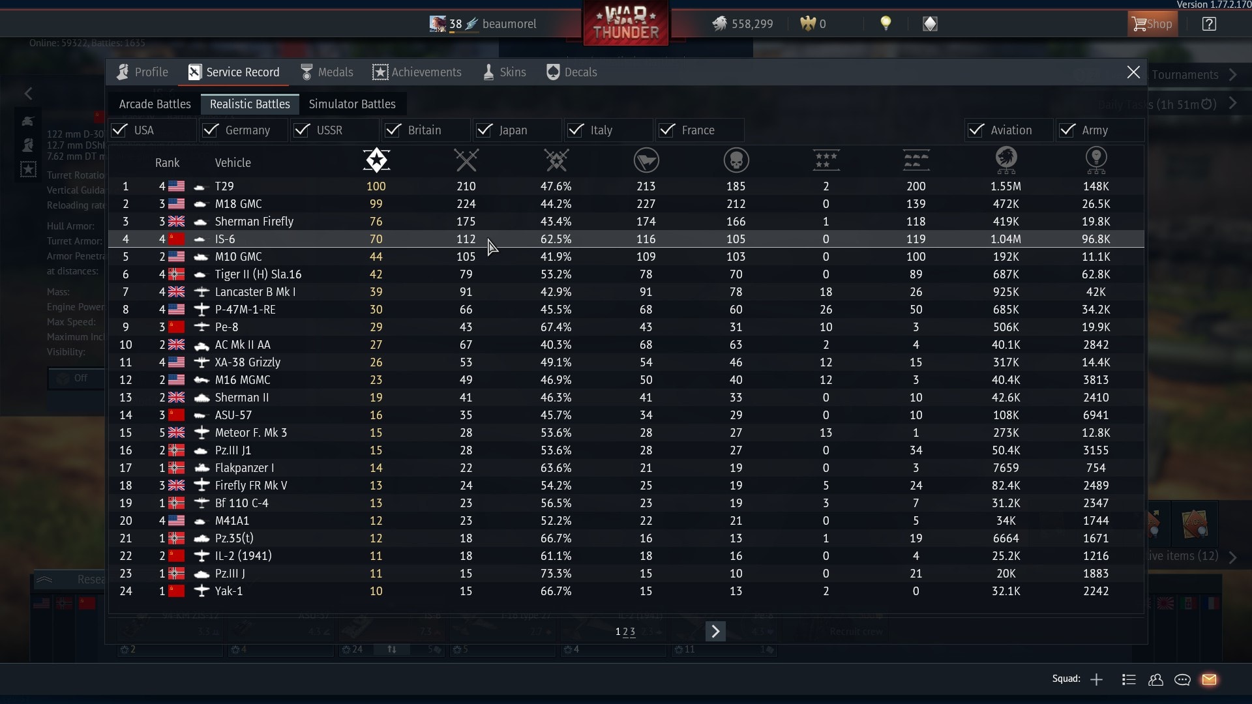Screen dimensions: 1252x704
Task: Click the Off toggle button at left
Action: point(76,378)
